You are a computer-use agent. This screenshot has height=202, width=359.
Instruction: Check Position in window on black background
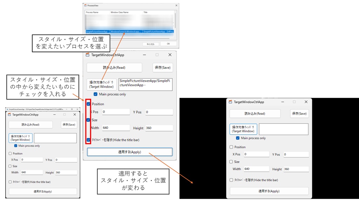(x=231, y=147)
